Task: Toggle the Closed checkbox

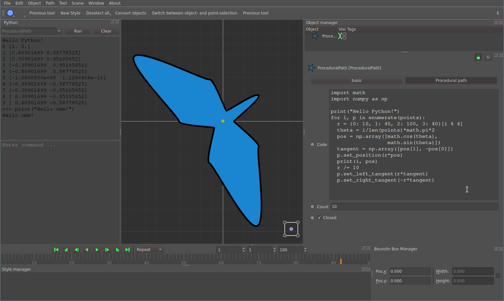Action: coord(319,218)
